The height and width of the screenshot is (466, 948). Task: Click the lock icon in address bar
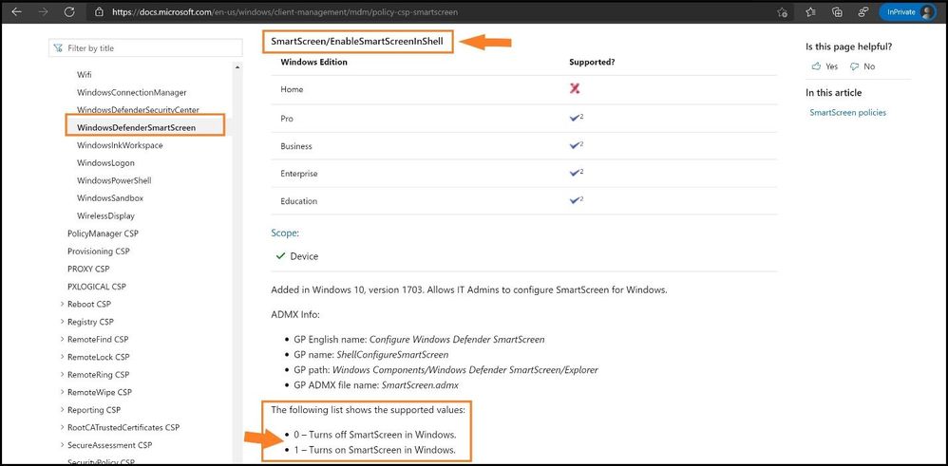[101, 11]
